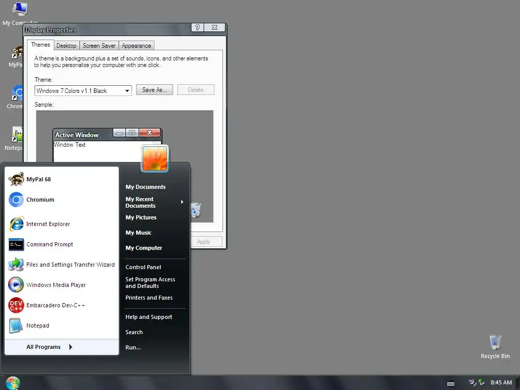Click the Save As... button
This screenshot has width=520, height=390.
[154, 90]
